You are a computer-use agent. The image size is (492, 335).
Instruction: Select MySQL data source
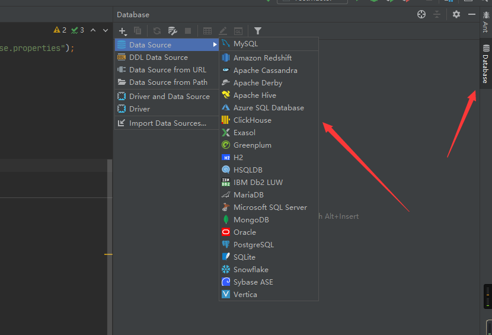(269, 44)
